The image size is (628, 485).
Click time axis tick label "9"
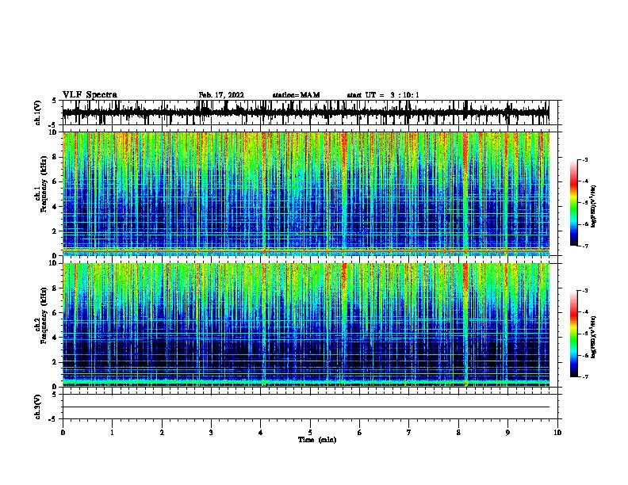pyautogui.click(x=507, y=432)
